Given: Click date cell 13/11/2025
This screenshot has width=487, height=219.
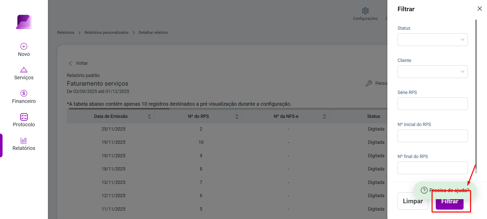Looking at the screenshot, I should click(113, 182).
